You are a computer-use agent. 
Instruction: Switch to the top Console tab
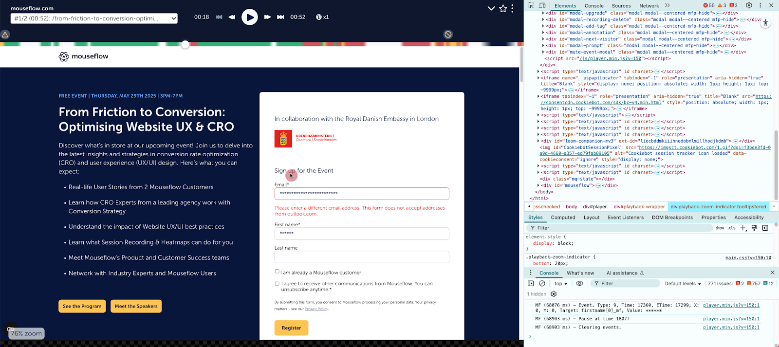coord(594,6)
